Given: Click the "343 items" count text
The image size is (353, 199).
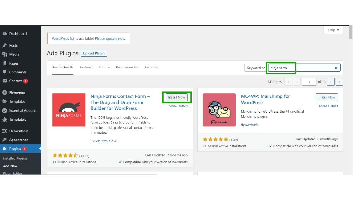Looking at the screenshot, I should point(274,82).
